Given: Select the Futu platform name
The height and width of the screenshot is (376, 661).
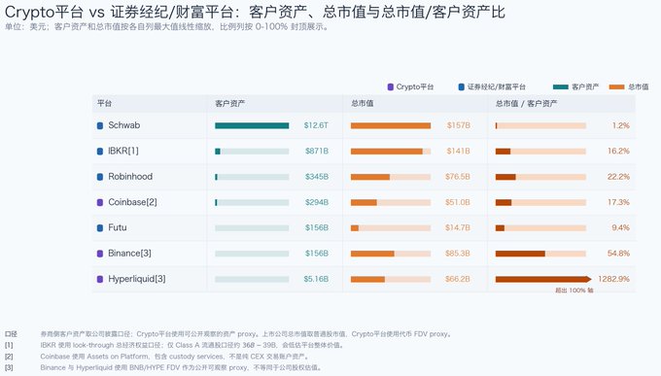Looking at the screenshot, I should pos(118,227).
